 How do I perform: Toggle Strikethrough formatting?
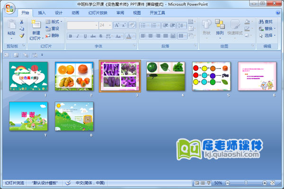pos(93,36)
